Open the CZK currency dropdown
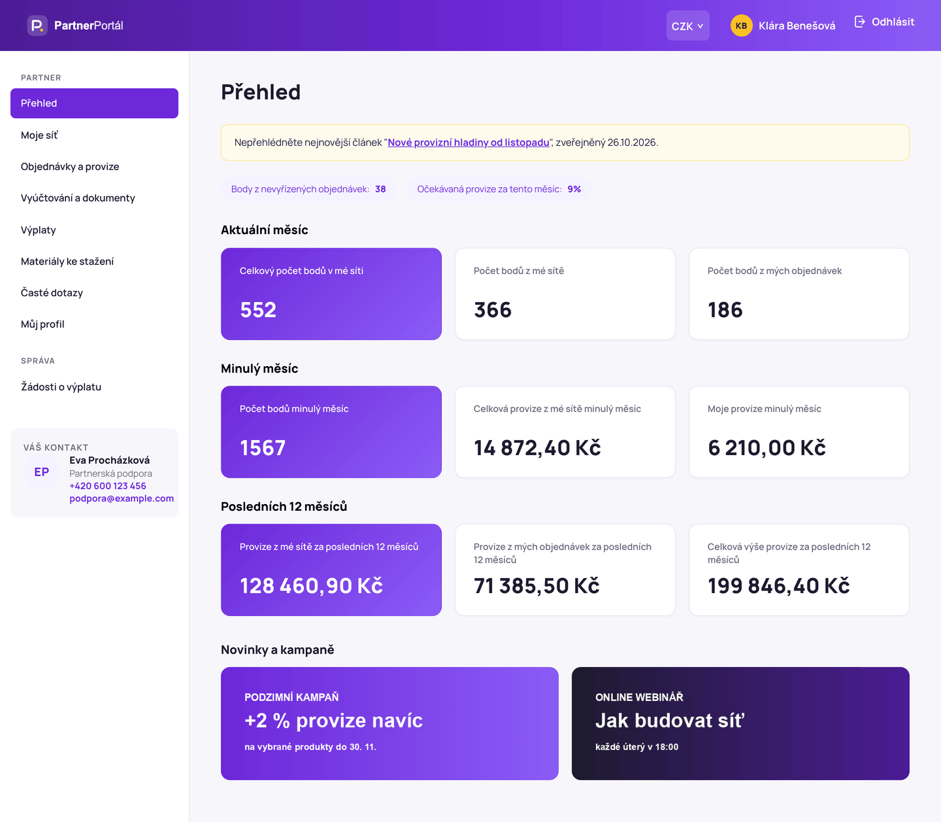Image resolution: width=941 pixels, height=822 pixels. coord(687,26)
